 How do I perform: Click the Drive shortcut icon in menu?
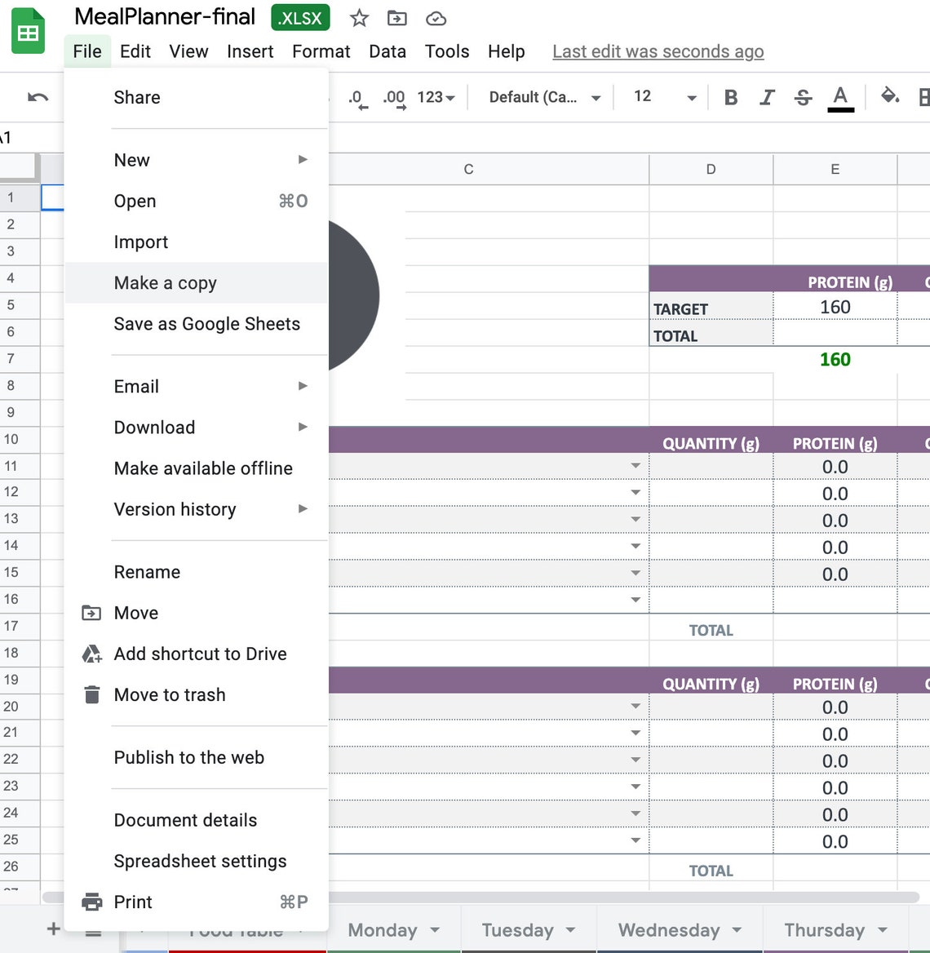tap(92, 654)
